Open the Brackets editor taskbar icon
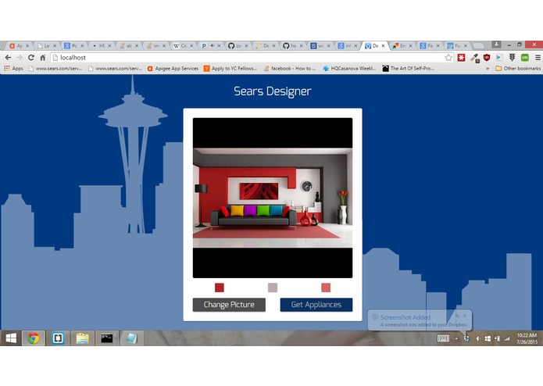Image resolution: width=543 pixels, height=386 pixels. [58, 338]
